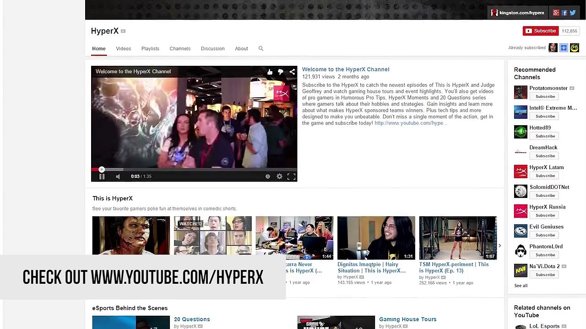
Task: Open the Google+ icon in the banner
Action: coord(556,13)
